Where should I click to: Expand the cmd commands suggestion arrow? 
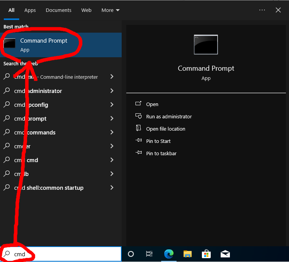[112, 132]
